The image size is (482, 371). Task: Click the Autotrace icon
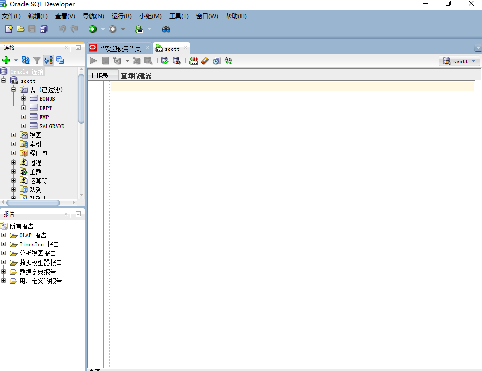(137, 61)
